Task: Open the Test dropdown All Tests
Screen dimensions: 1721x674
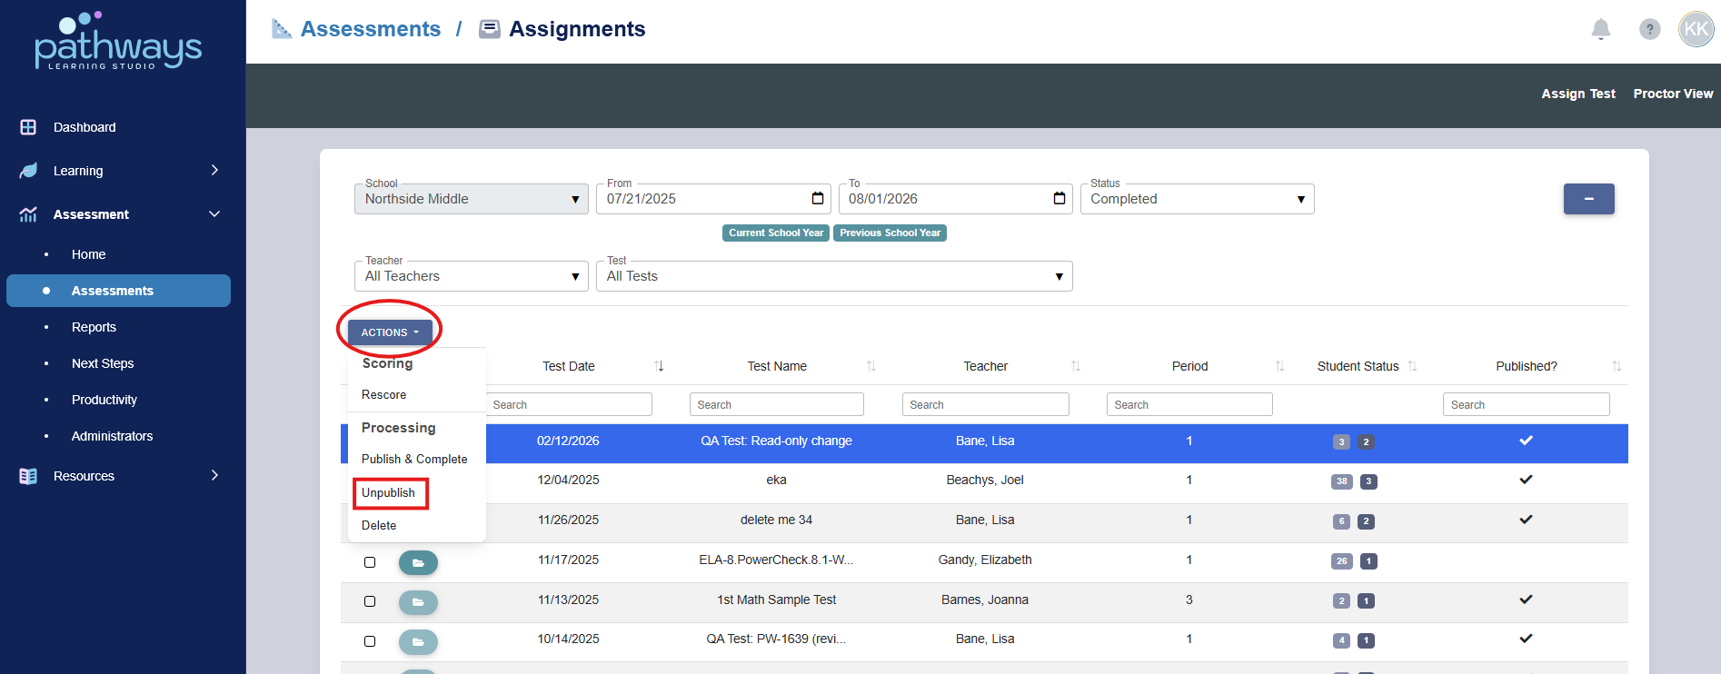Action: click(x=834, y=276)
